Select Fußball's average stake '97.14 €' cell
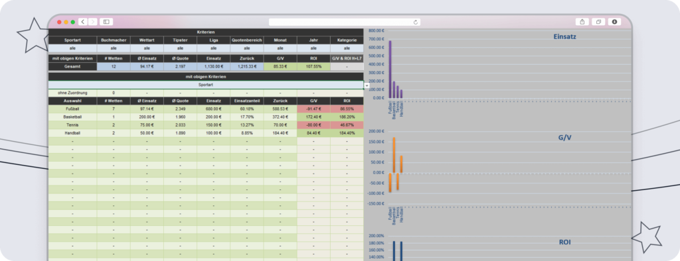680x261 pixels. coord(147,109)
